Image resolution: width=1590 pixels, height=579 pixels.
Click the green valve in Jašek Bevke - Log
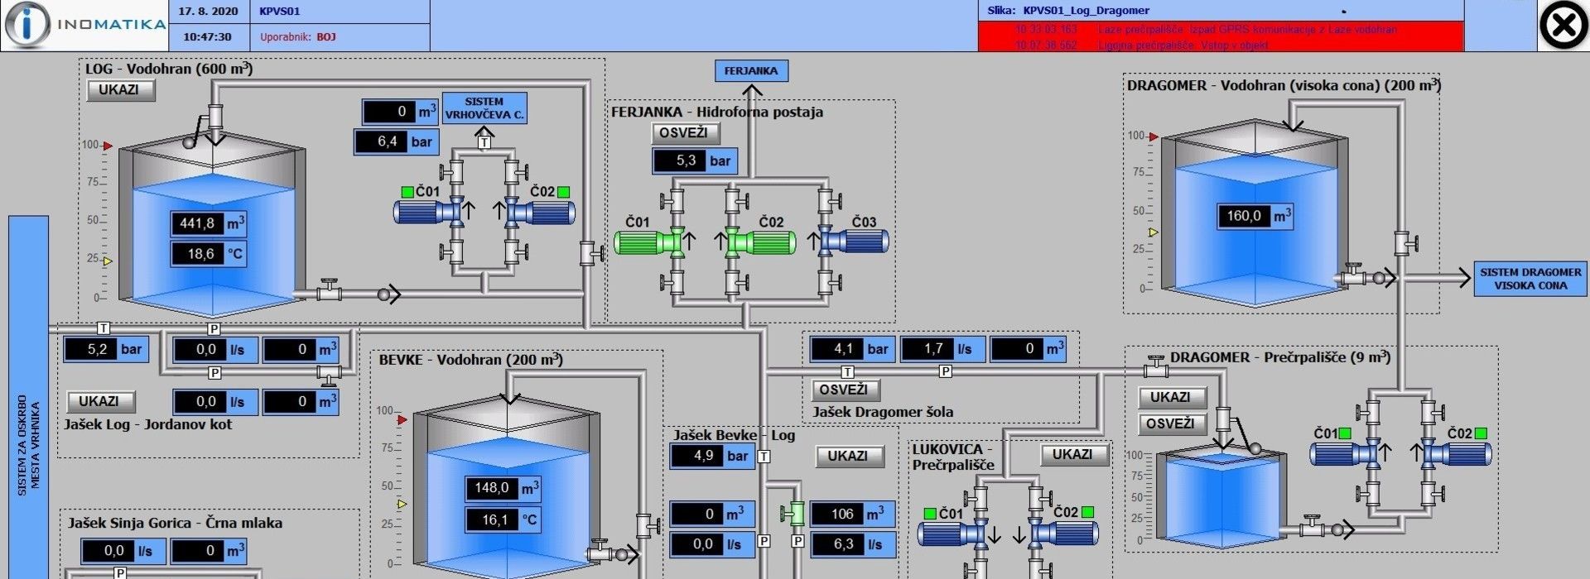(794, 514)
